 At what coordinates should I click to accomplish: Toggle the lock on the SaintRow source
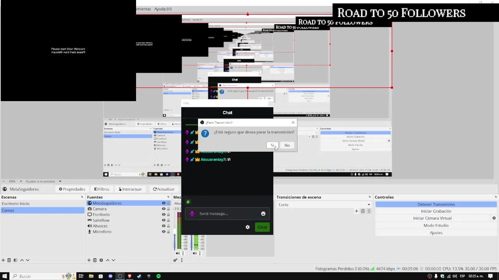point(168,220)
